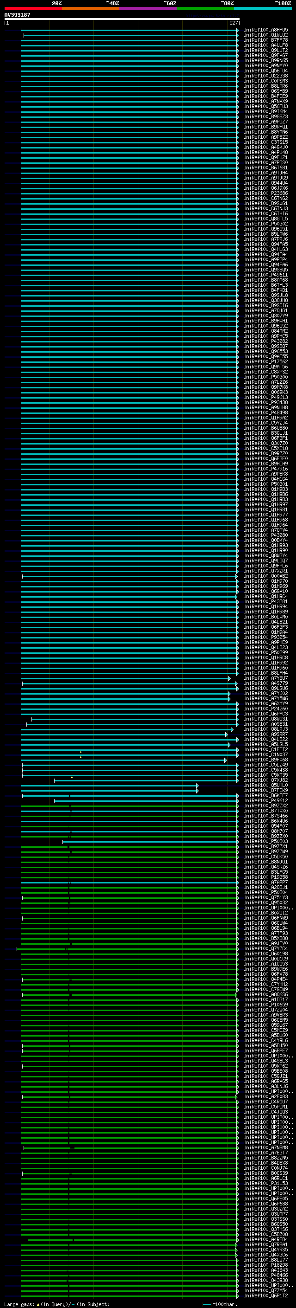Open hit UniRef100_A8HYU5
This screenshot has height=1308, width=296.
click(265, 30)
